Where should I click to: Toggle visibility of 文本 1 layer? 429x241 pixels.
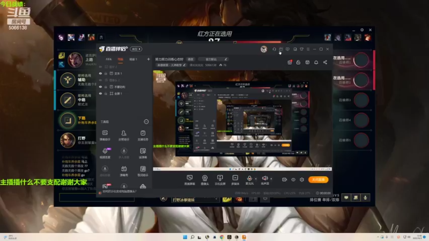(100, 73)
